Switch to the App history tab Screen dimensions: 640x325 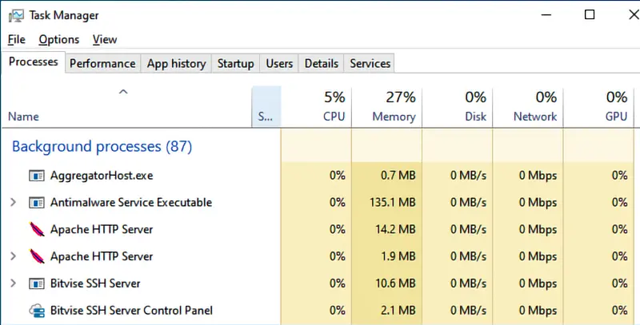pos(176,64)
